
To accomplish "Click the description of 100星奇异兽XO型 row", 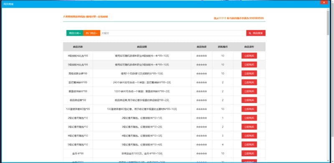I will 142,109.
